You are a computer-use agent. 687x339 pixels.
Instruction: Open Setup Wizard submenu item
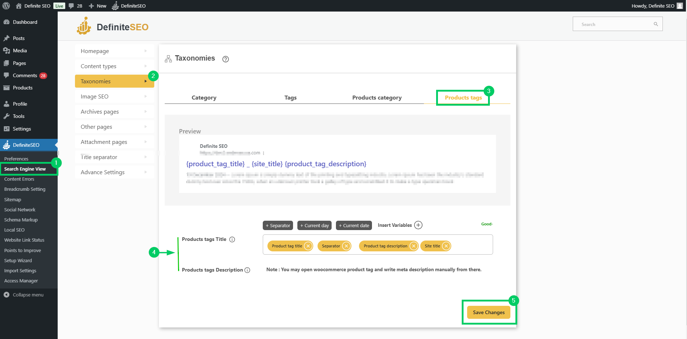(x=18, y=260)
